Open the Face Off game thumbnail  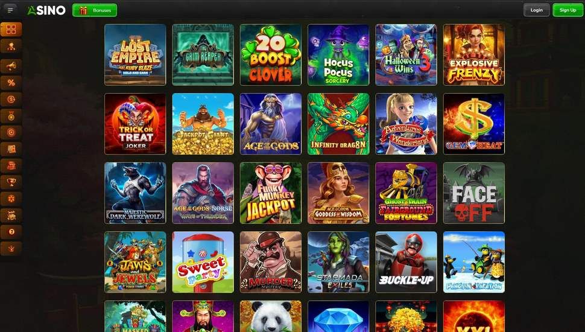(474, 193)
